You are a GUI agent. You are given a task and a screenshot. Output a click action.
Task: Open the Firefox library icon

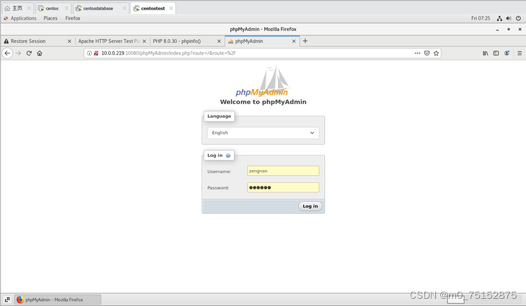[485, 53]
